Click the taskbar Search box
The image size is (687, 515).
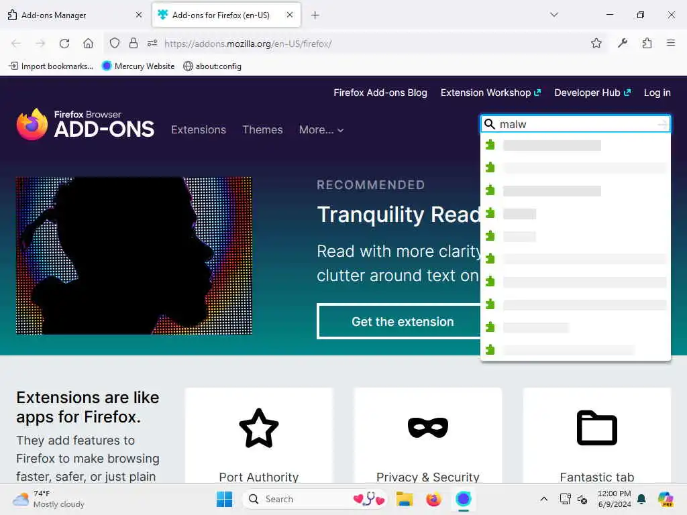tap(315, 499)
